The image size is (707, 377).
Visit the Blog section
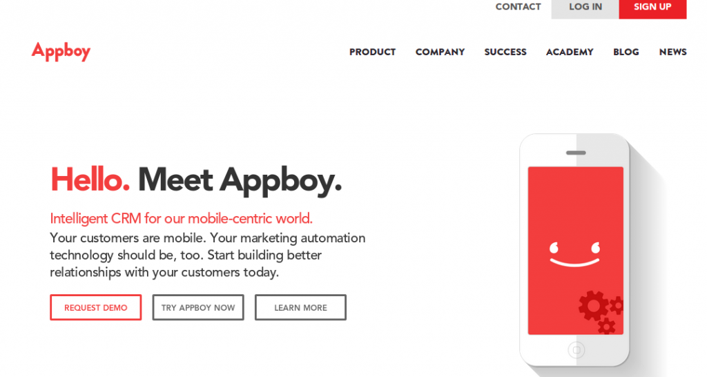click(x=626, y=52)
